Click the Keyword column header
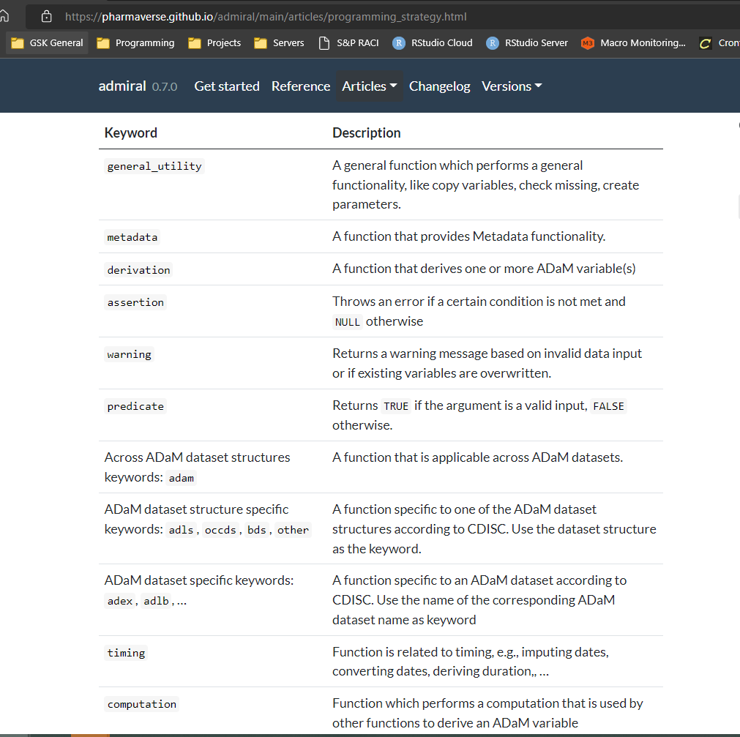 pos(130,132)
